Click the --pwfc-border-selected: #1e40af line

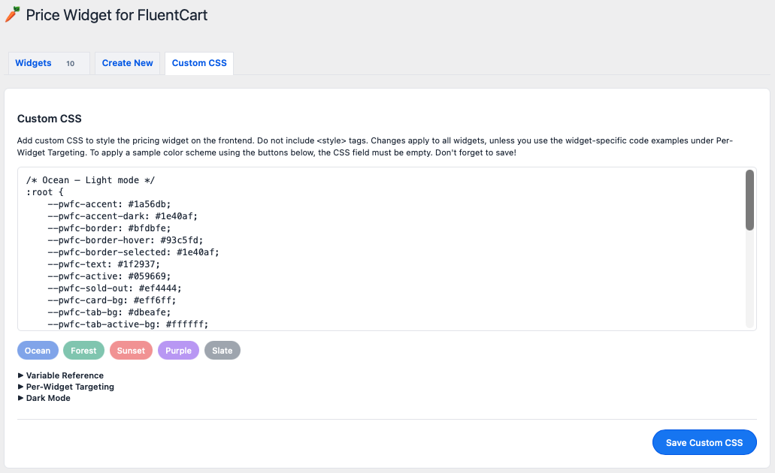pos(134,252)
